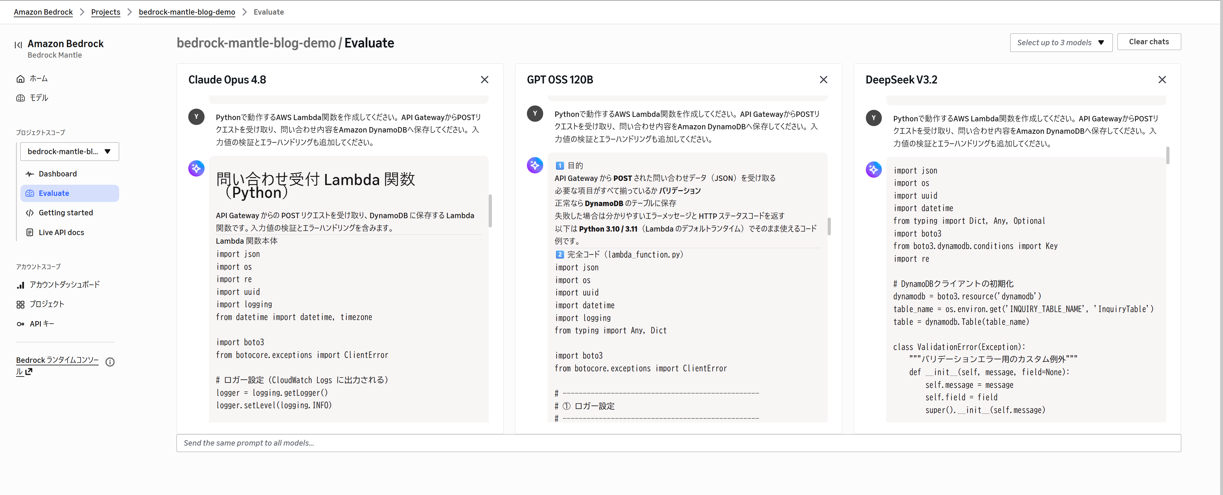Click 'logger.setLevel(logging.INFO)' code line
Screen dimensions: 1223x495
click(x=274, y=405)
